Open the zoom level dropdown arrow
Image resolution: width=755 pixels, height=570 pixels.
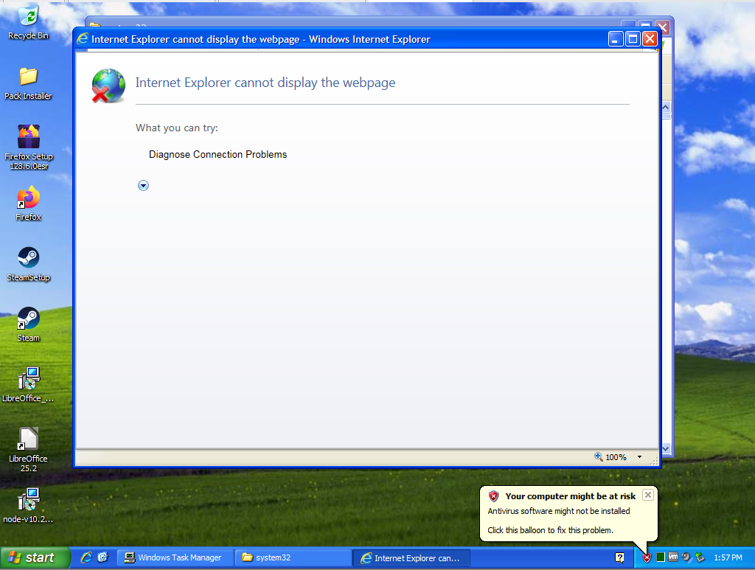click(x=639, y=457)
